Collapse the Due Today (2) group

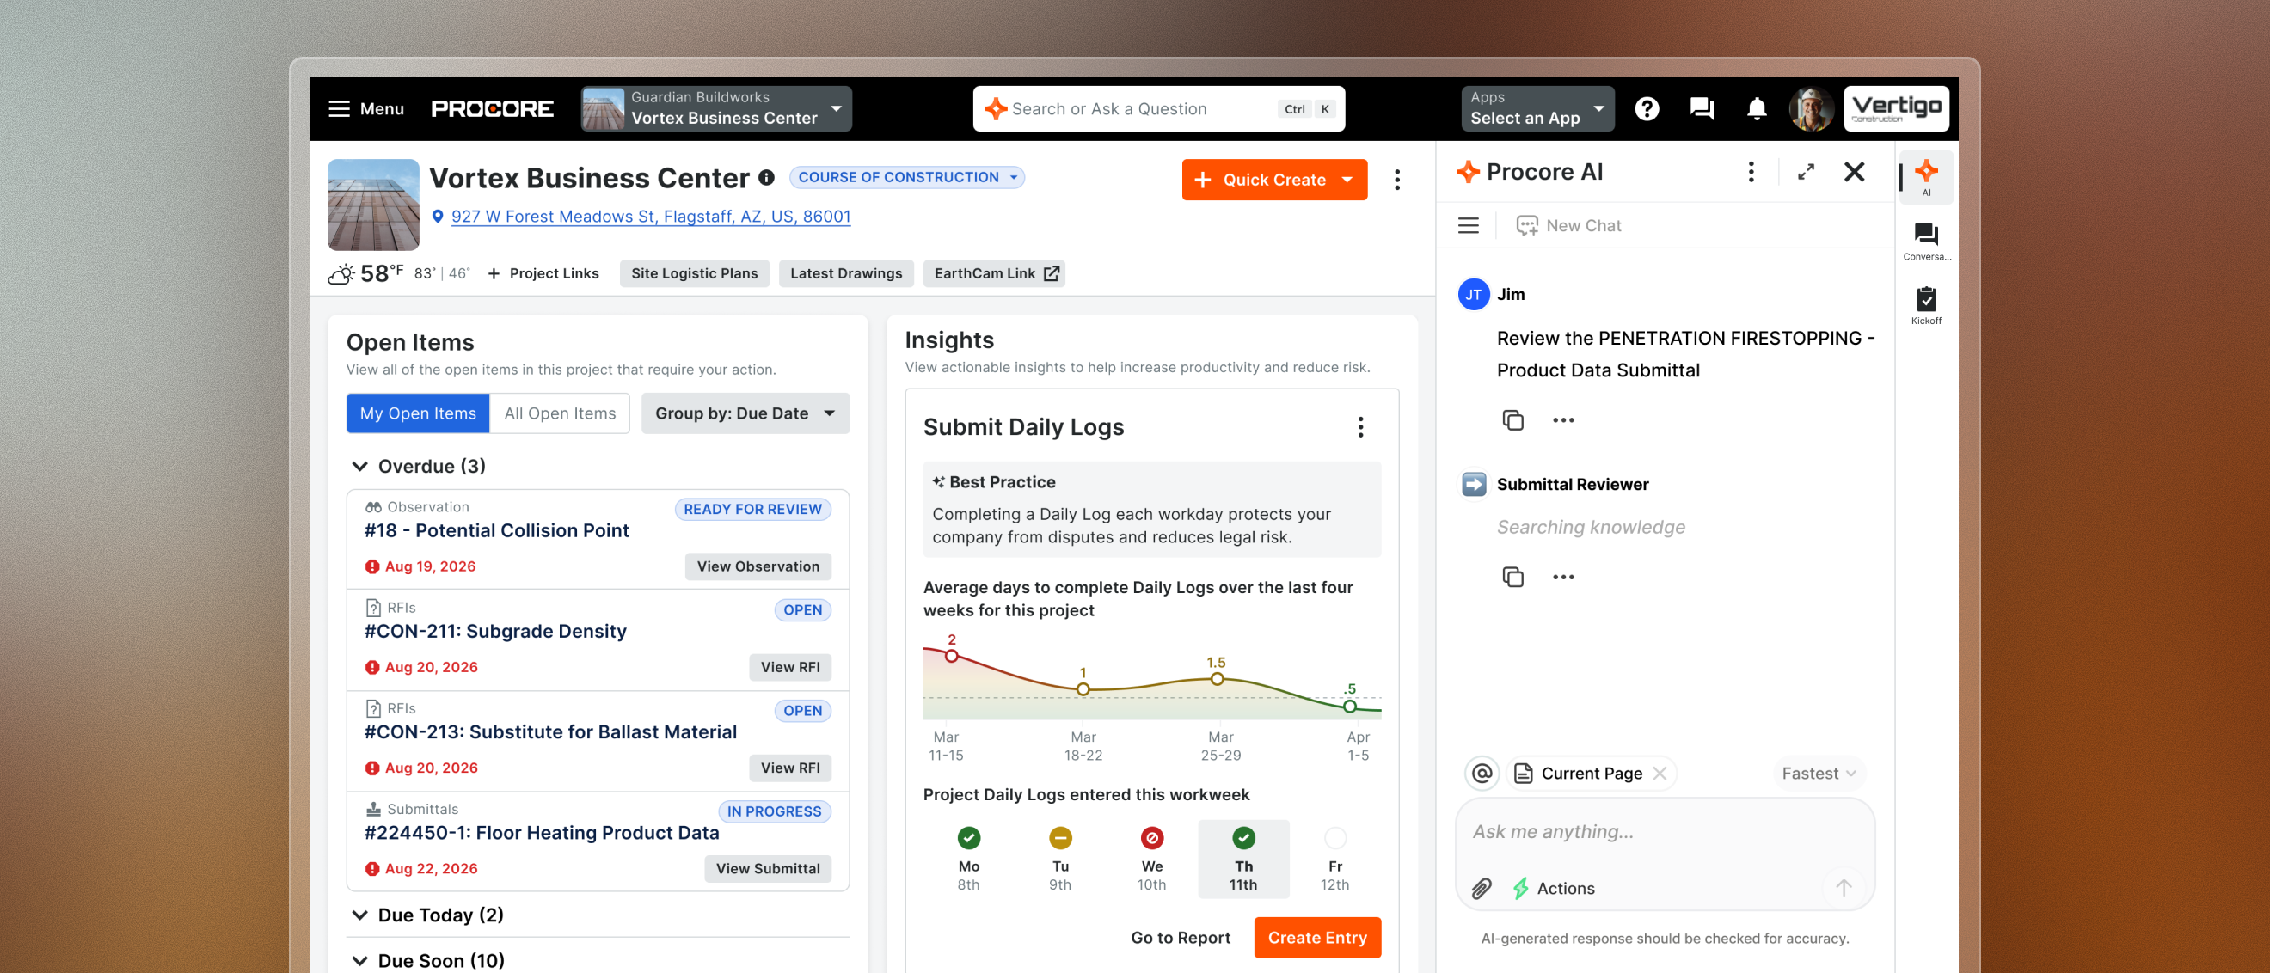(359, 915)
